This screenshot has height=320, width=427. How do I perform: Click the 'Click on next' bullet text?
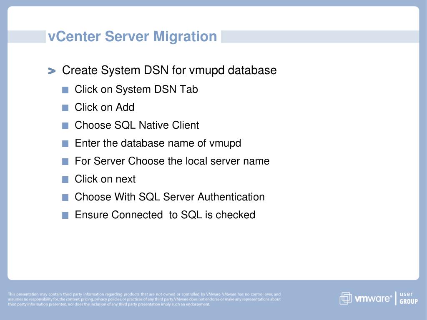pos(105,179)
